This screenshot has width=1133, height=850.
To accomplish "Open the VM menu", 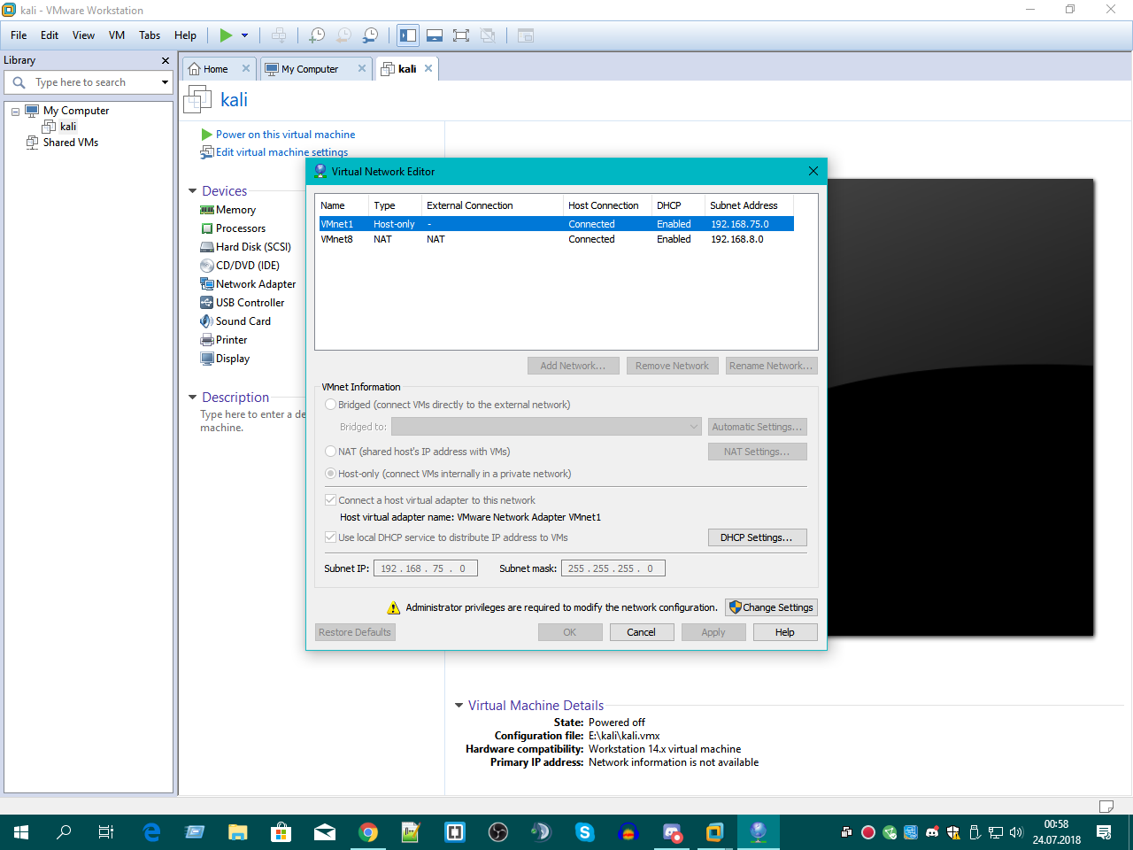I will (117, 35).
